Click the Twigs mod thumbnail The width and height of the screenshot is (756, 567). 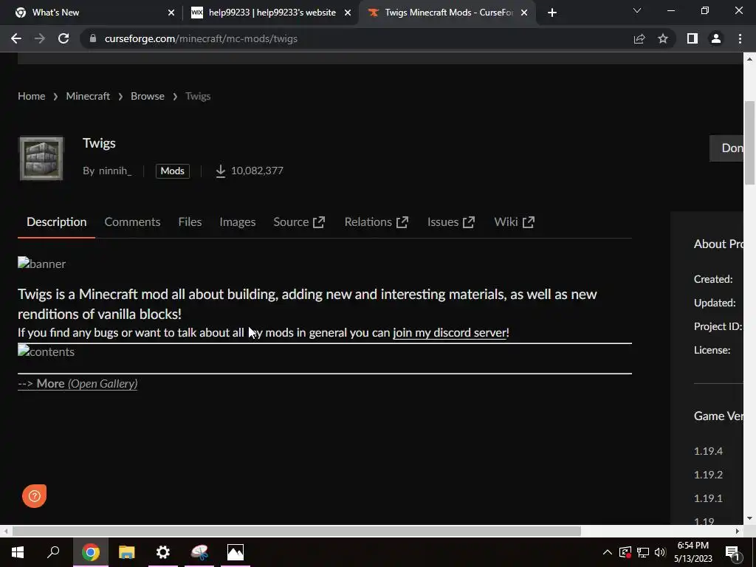tap(41, 158)
